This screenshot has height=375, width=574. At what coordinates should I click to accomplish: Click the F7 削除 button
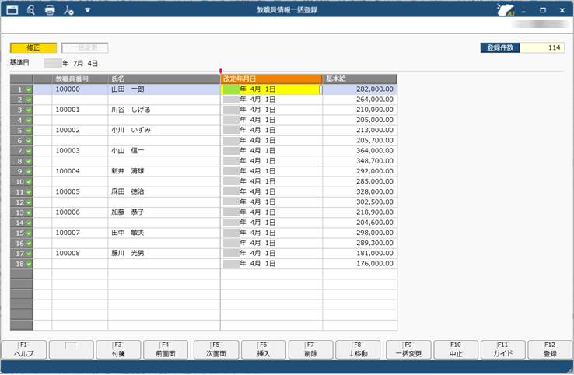[310, 349]
